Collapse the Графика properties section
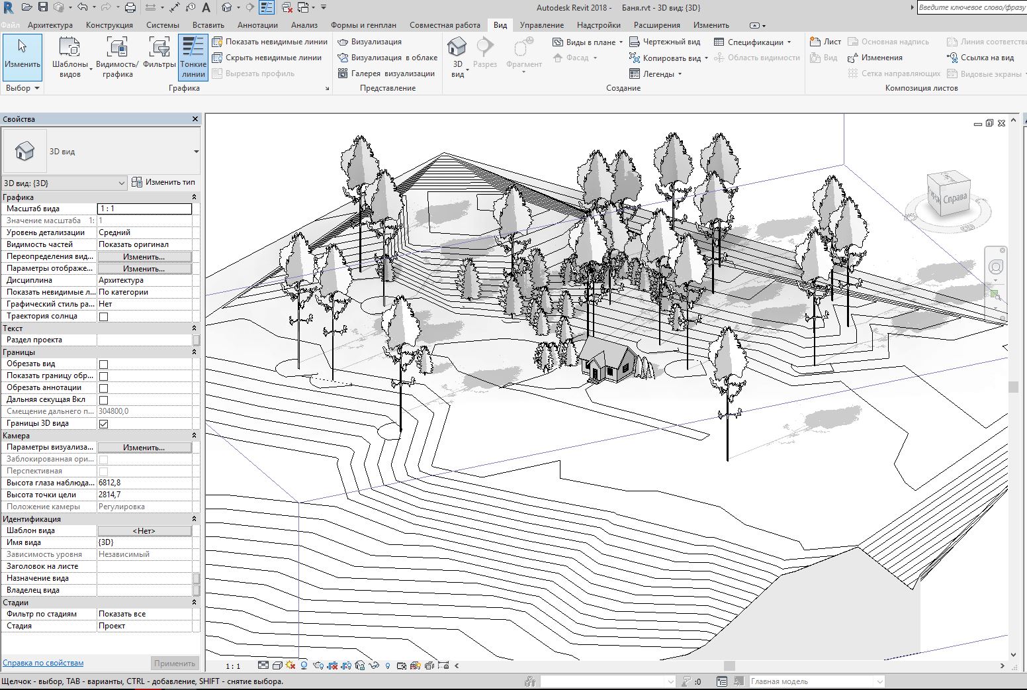Image resolution: width=1027 pixels, height=690 pixels. click(194, 197)
